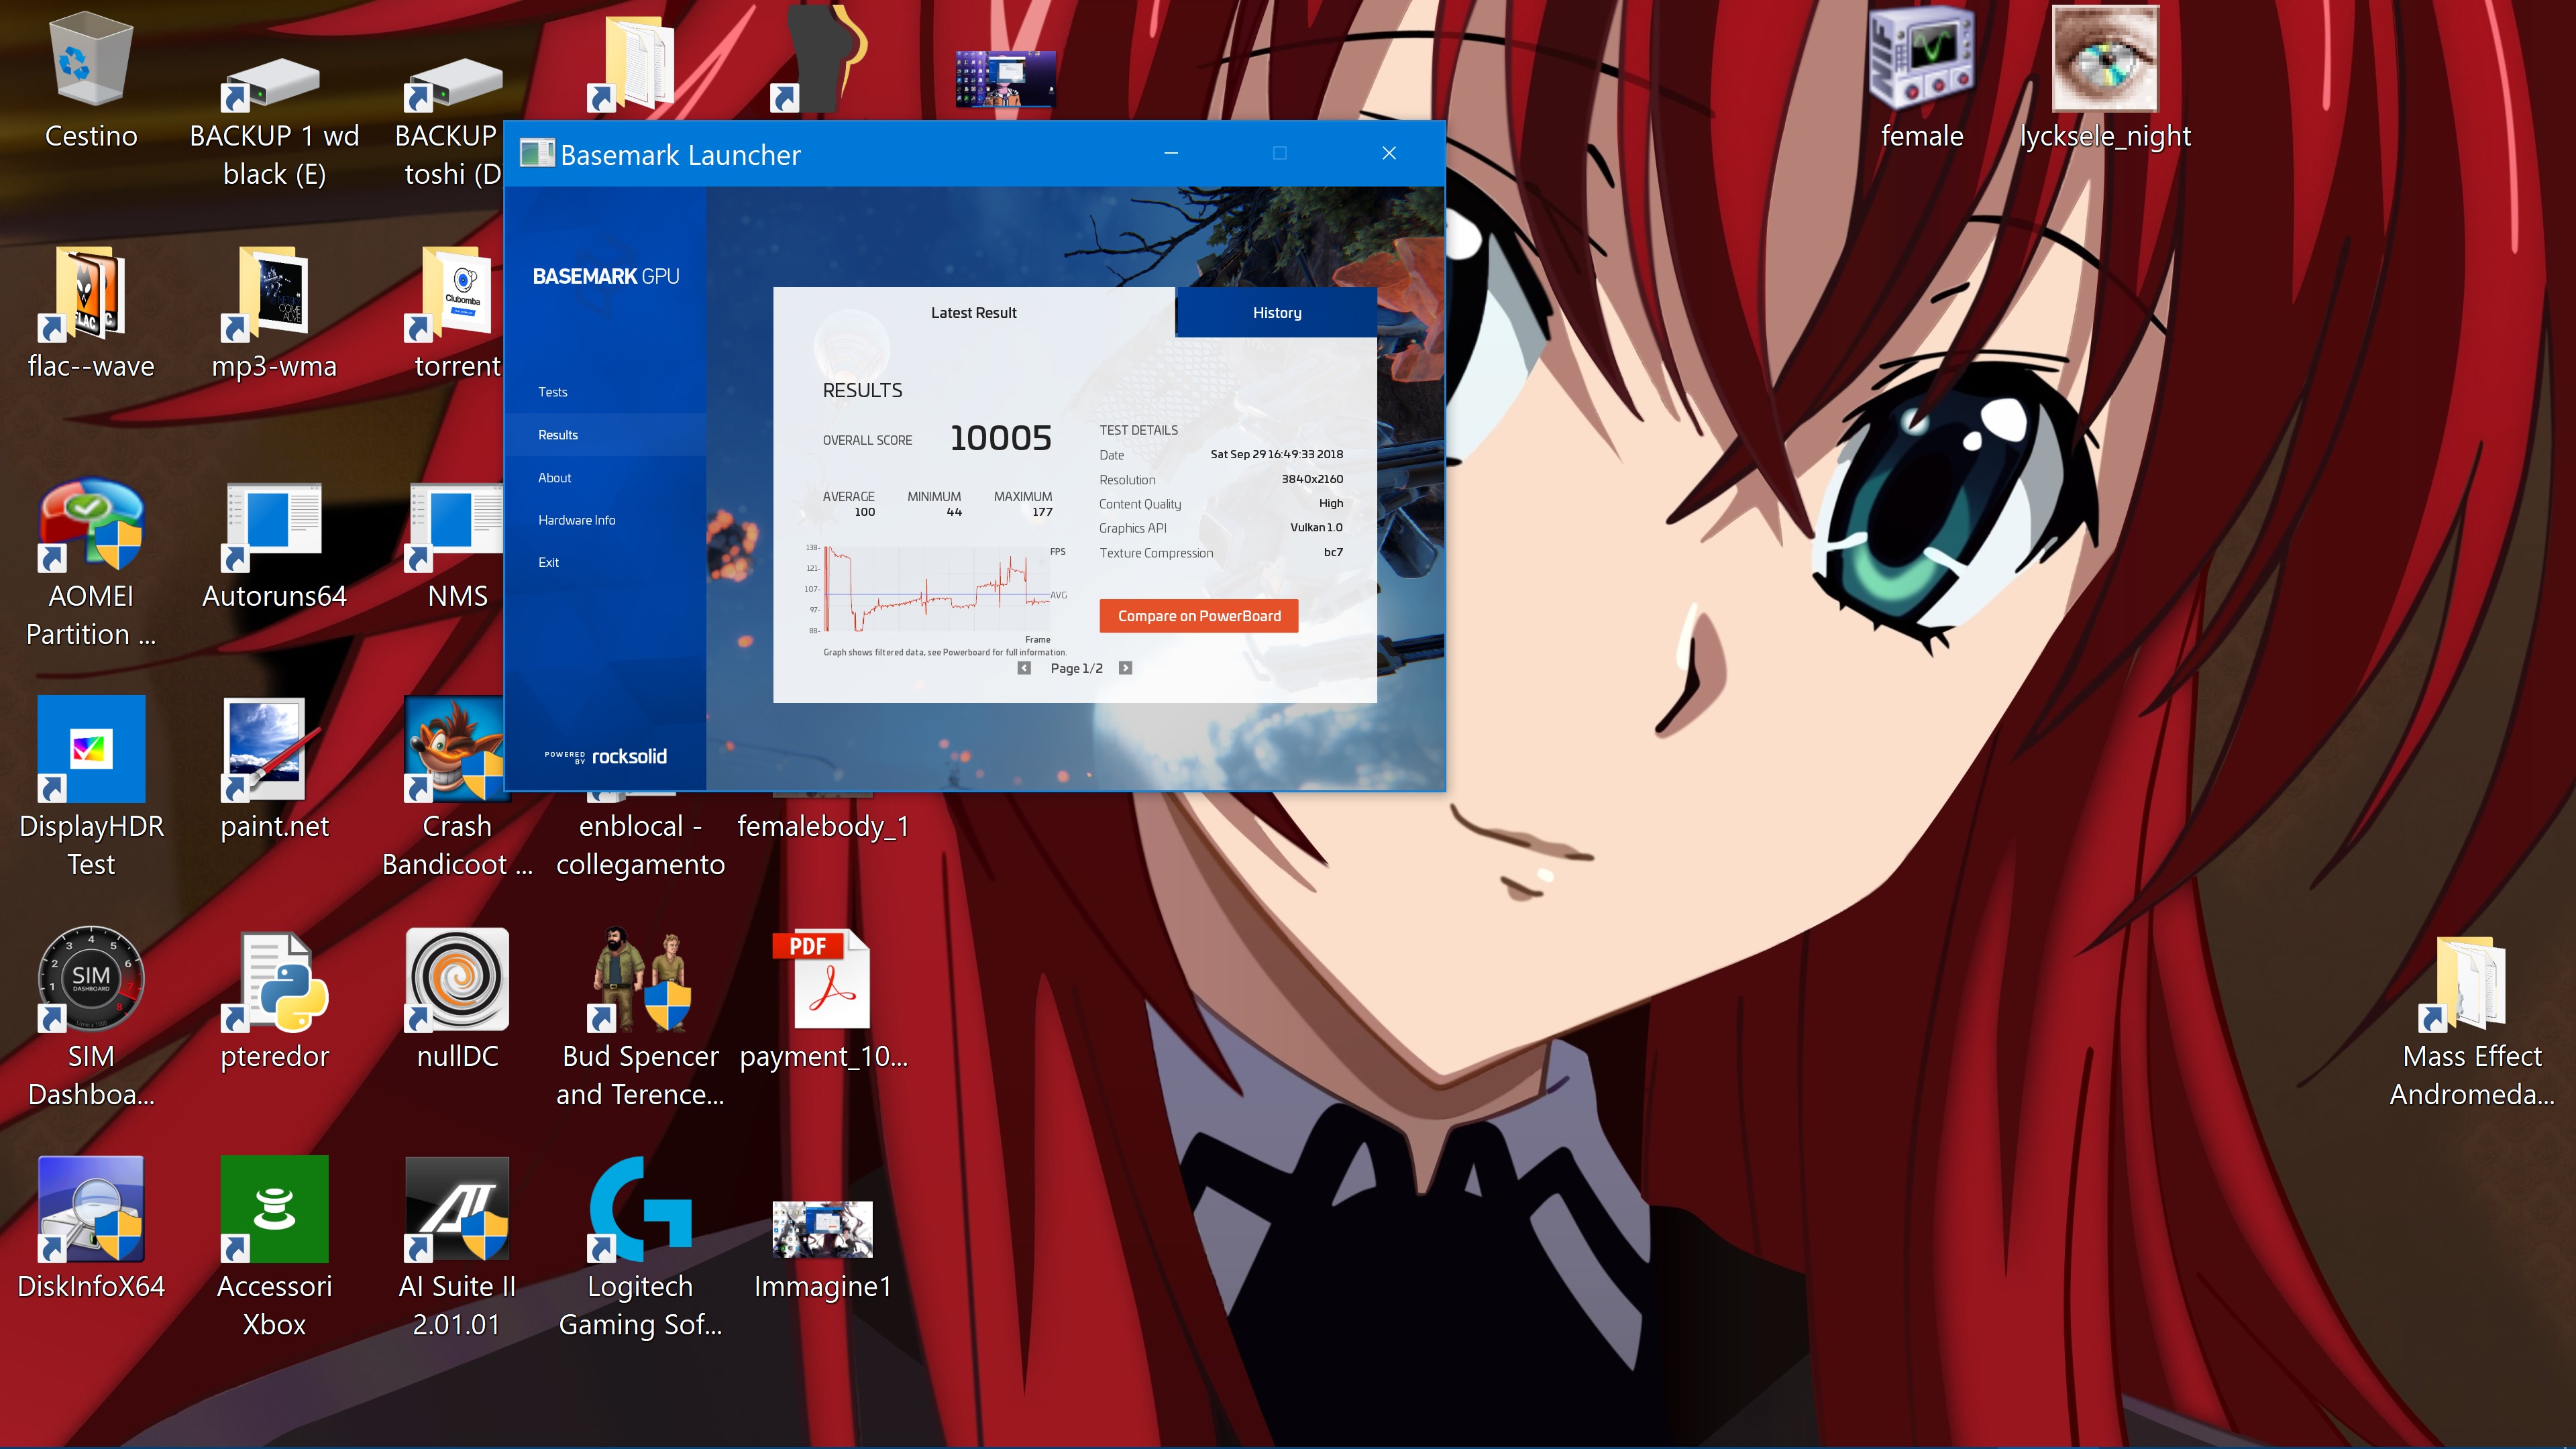Click the Basemark GPU logo
The width and height of the screenshot is (2576, 1449).
point(606,276)
